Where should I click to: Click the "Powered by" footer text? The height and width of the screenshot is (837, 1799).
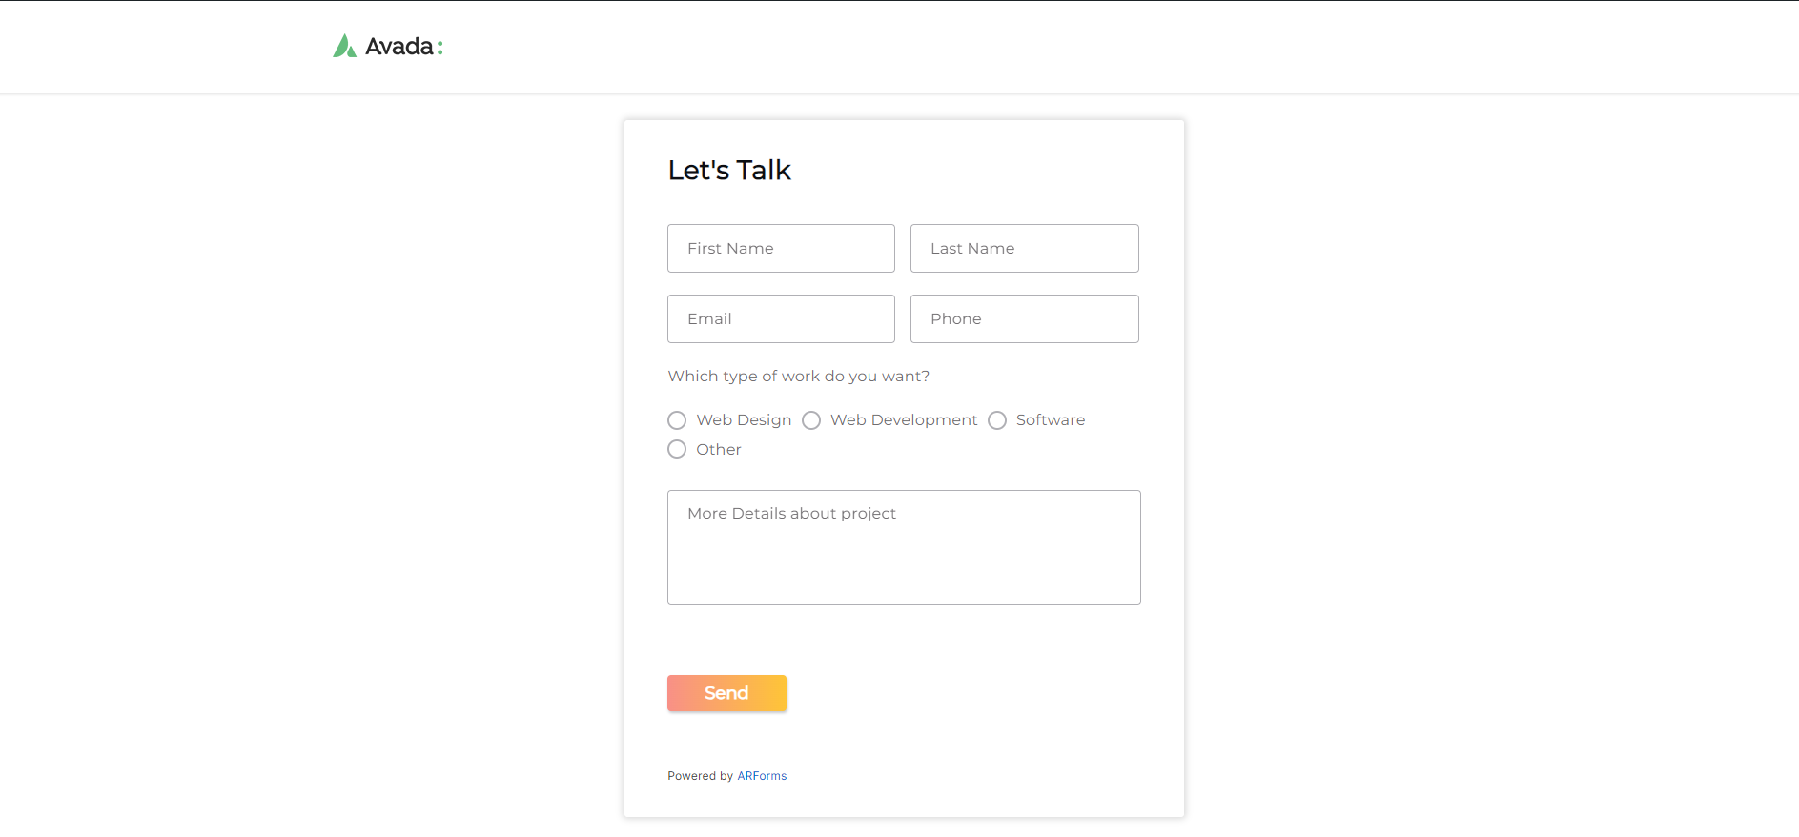(700, 776)
